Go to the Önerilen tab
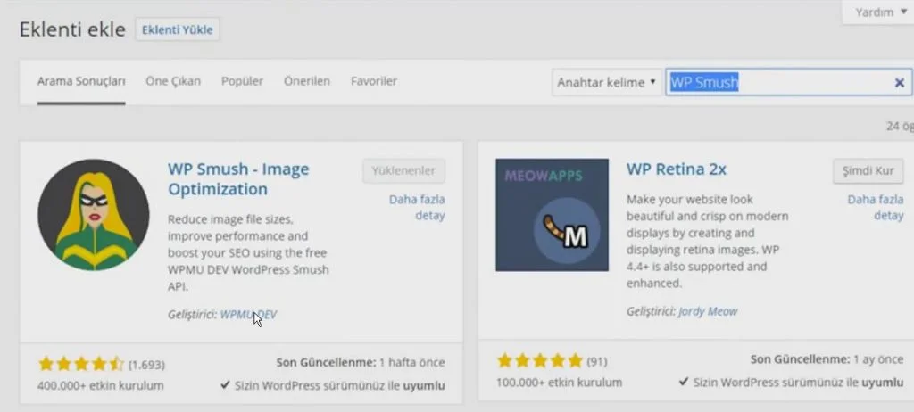This screenshot has height=412, width=914. 307,81
